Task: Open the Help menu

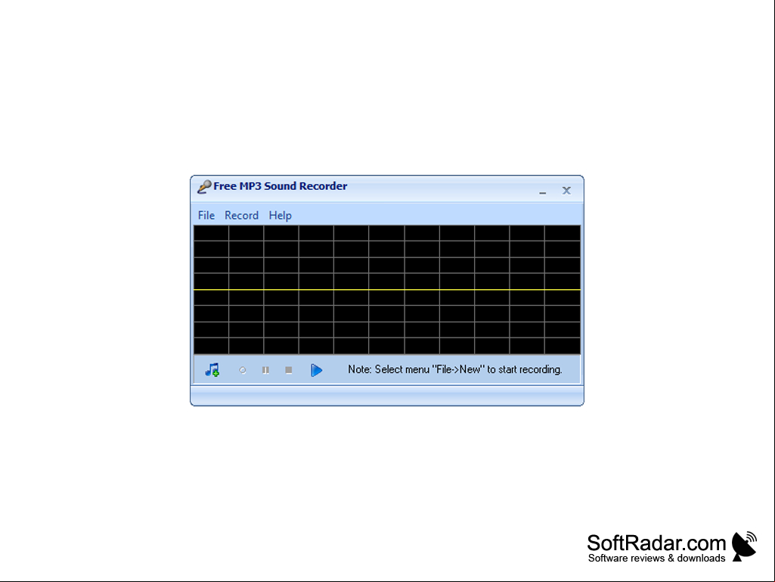Action: click(281, 215)
